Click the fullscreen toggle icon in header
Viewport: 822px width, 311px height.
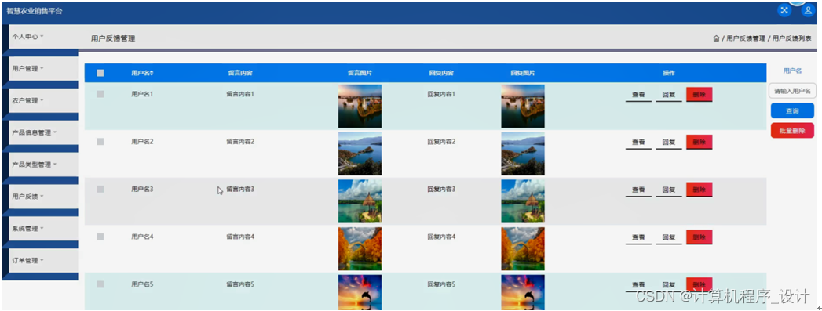click(x=784, y=10)
